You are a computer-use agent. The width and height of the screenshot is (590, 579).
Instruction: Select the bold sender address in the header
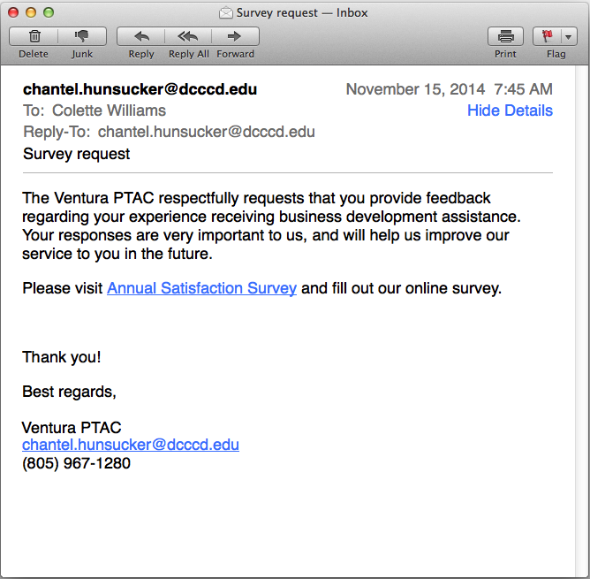140,89
